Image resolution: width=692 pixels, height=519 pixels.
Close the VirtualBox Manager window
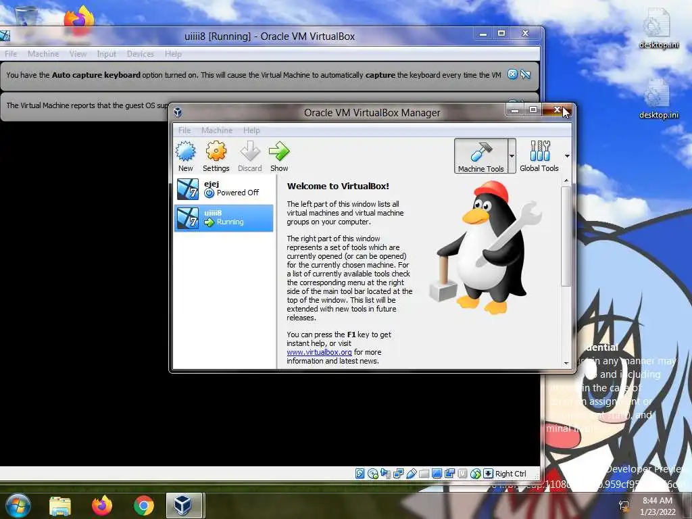point(558,109)
